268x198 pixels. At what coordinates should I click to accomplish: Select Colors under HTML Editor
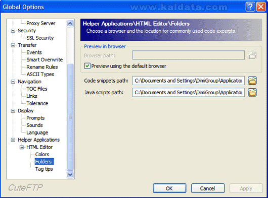[x=42, y=154]
